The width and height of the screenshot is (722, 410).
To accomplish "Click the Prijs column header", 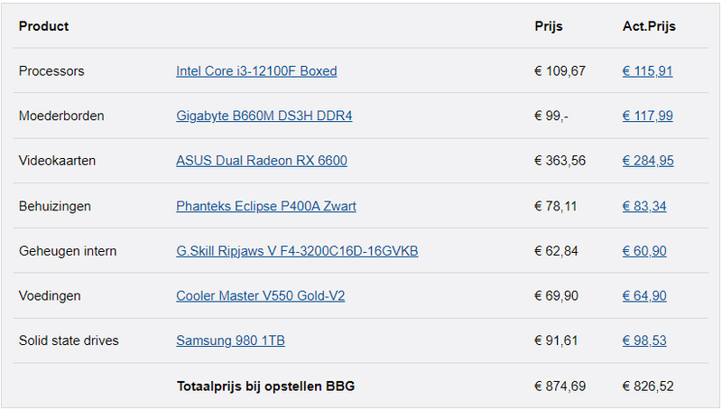I will (548, 26).
